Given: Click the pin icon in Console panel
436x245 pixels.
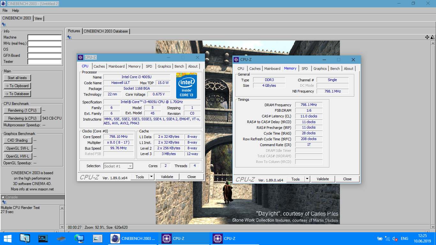Looking at the screenshot, I should coord(4,202).
